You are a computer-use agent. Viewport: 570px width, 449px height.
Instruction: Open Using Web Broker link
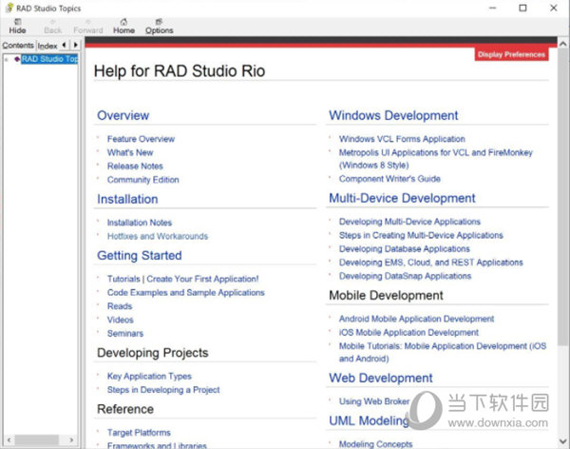pos(374,401)
